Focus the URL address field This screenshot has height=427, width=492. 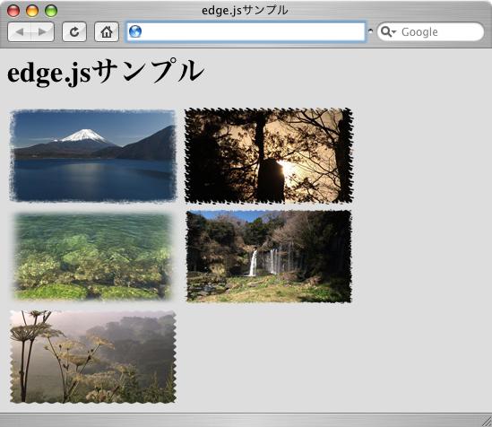click(246, 31)
